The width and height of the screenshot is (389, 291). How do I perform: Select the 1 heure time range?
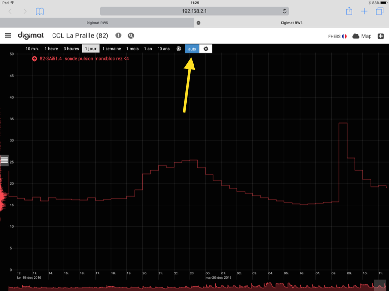click(52, 49)
